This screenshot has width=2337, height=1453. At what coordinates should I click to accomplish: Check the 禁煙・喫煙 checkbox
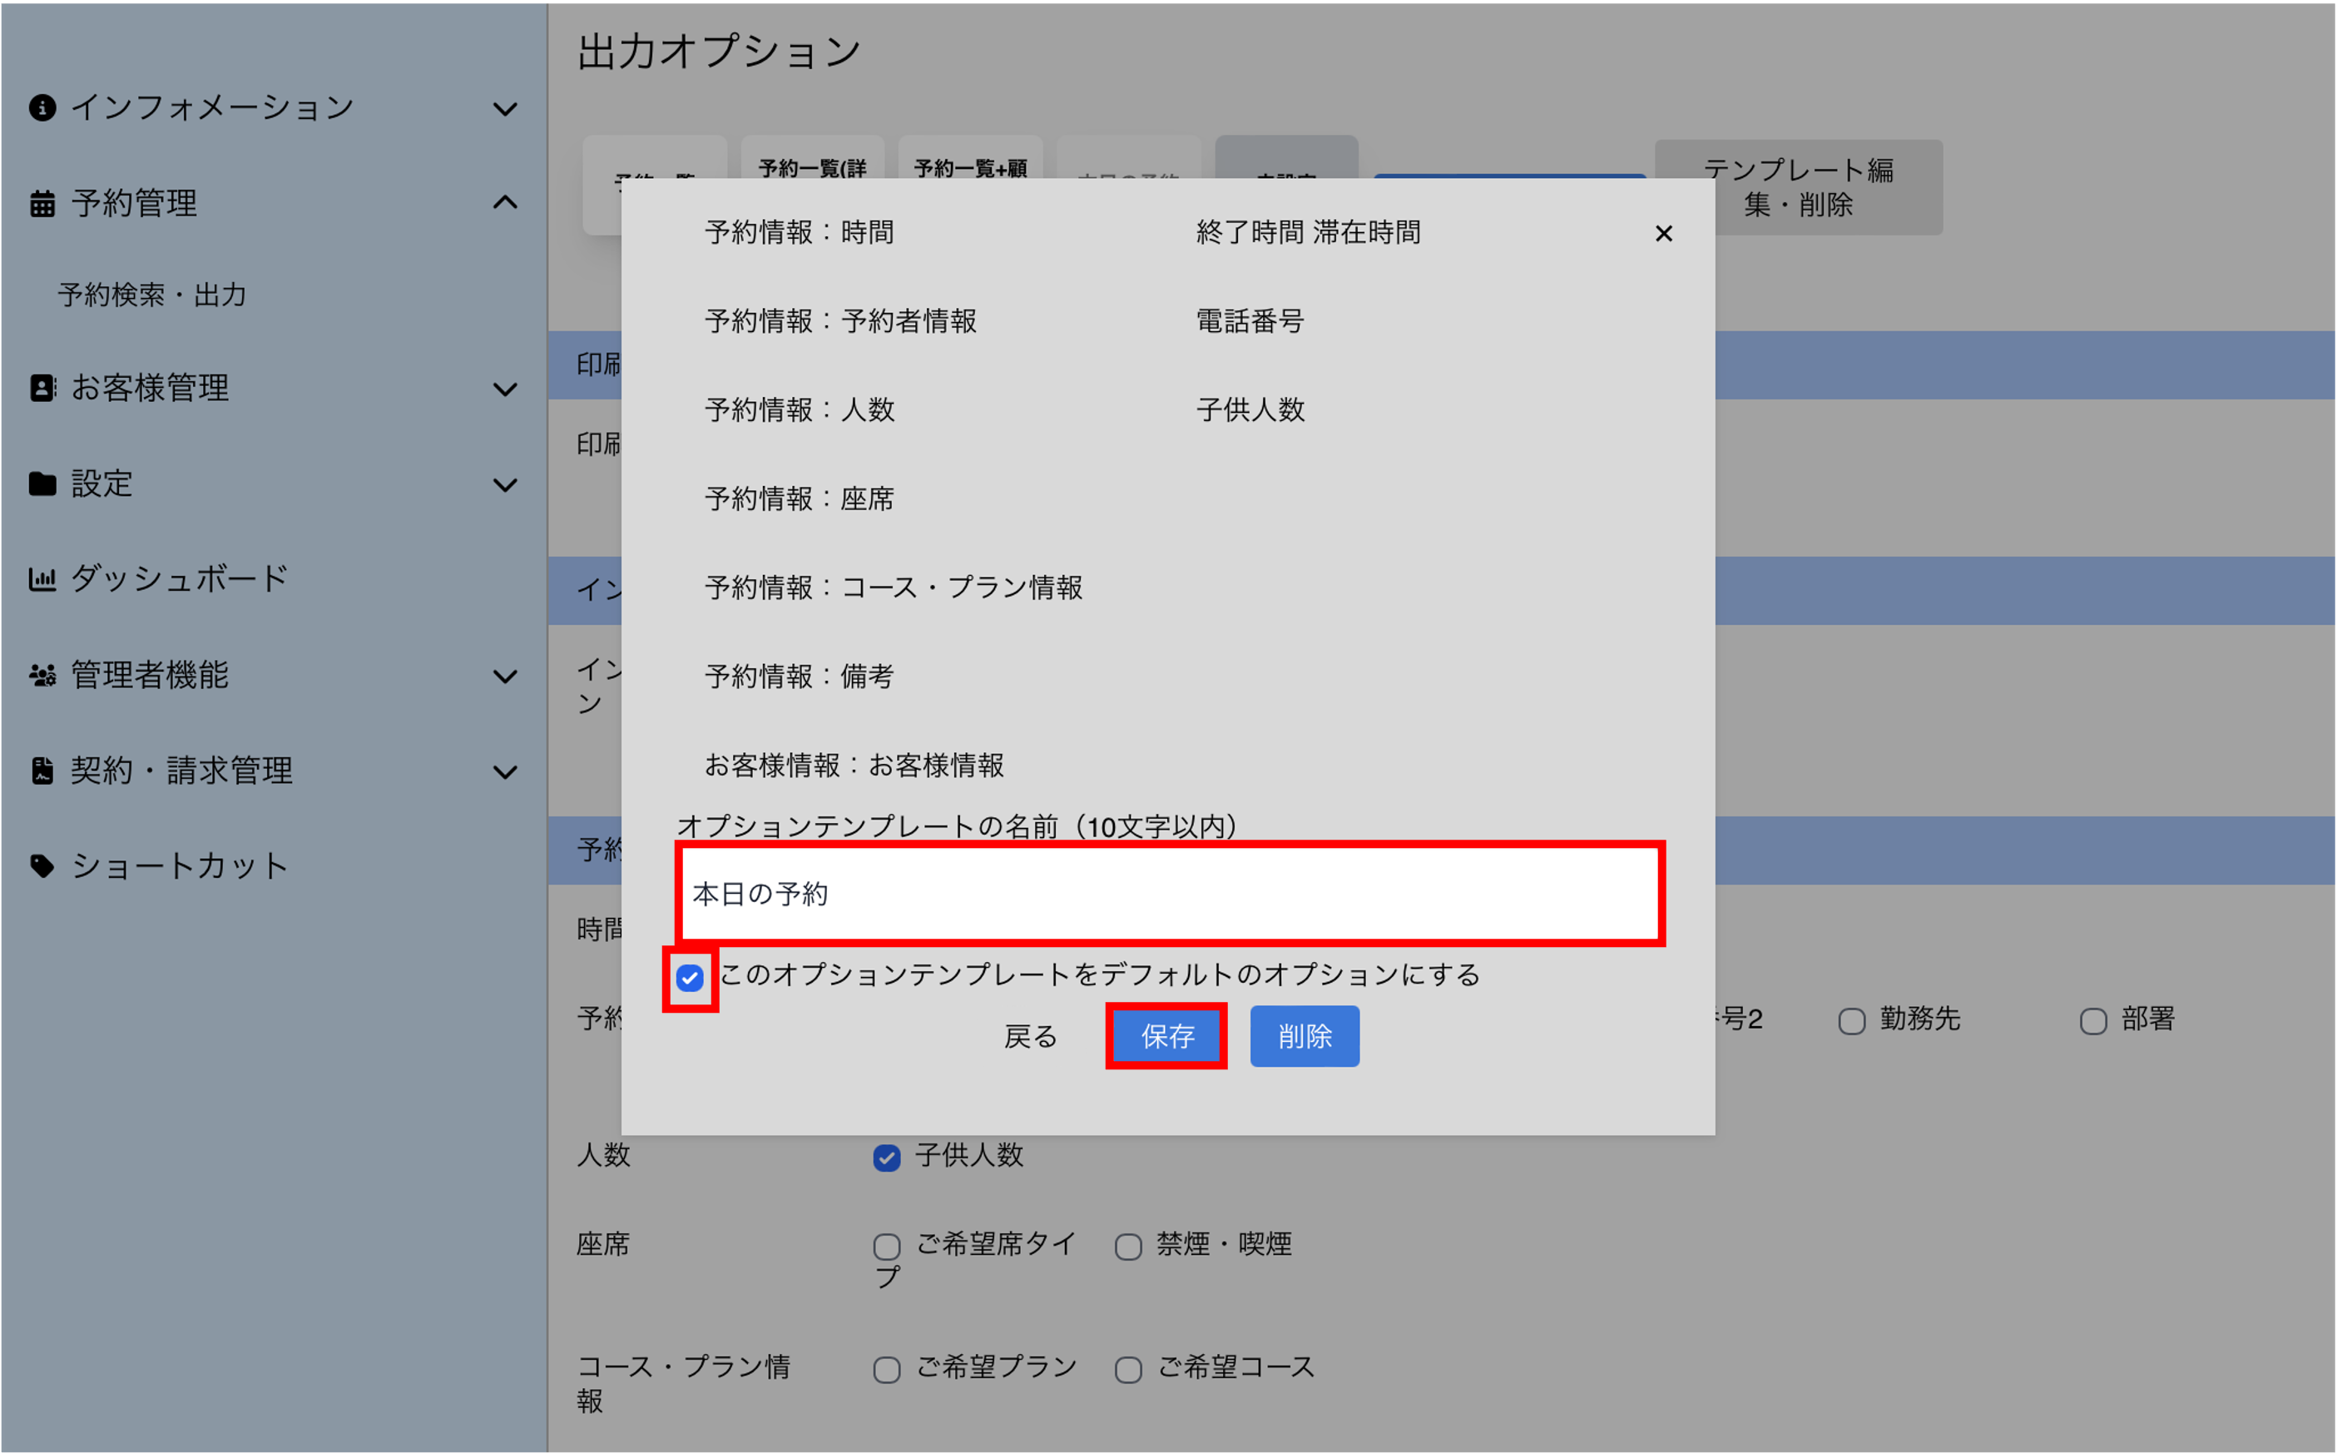pos(1127,1247)
